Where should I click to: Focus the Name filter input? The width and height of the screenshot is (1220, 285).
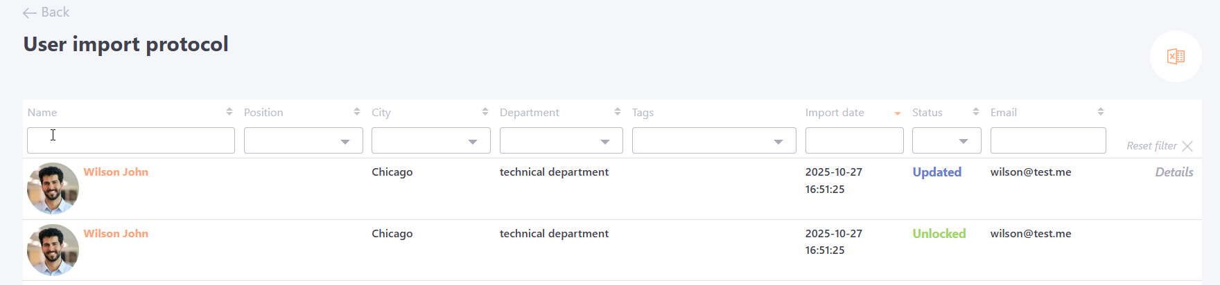tap(131, 141)
